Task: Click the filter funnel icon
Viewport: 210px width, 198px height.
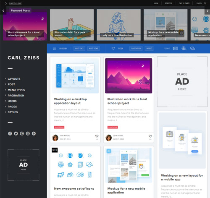Action: [x=113, y=49]
